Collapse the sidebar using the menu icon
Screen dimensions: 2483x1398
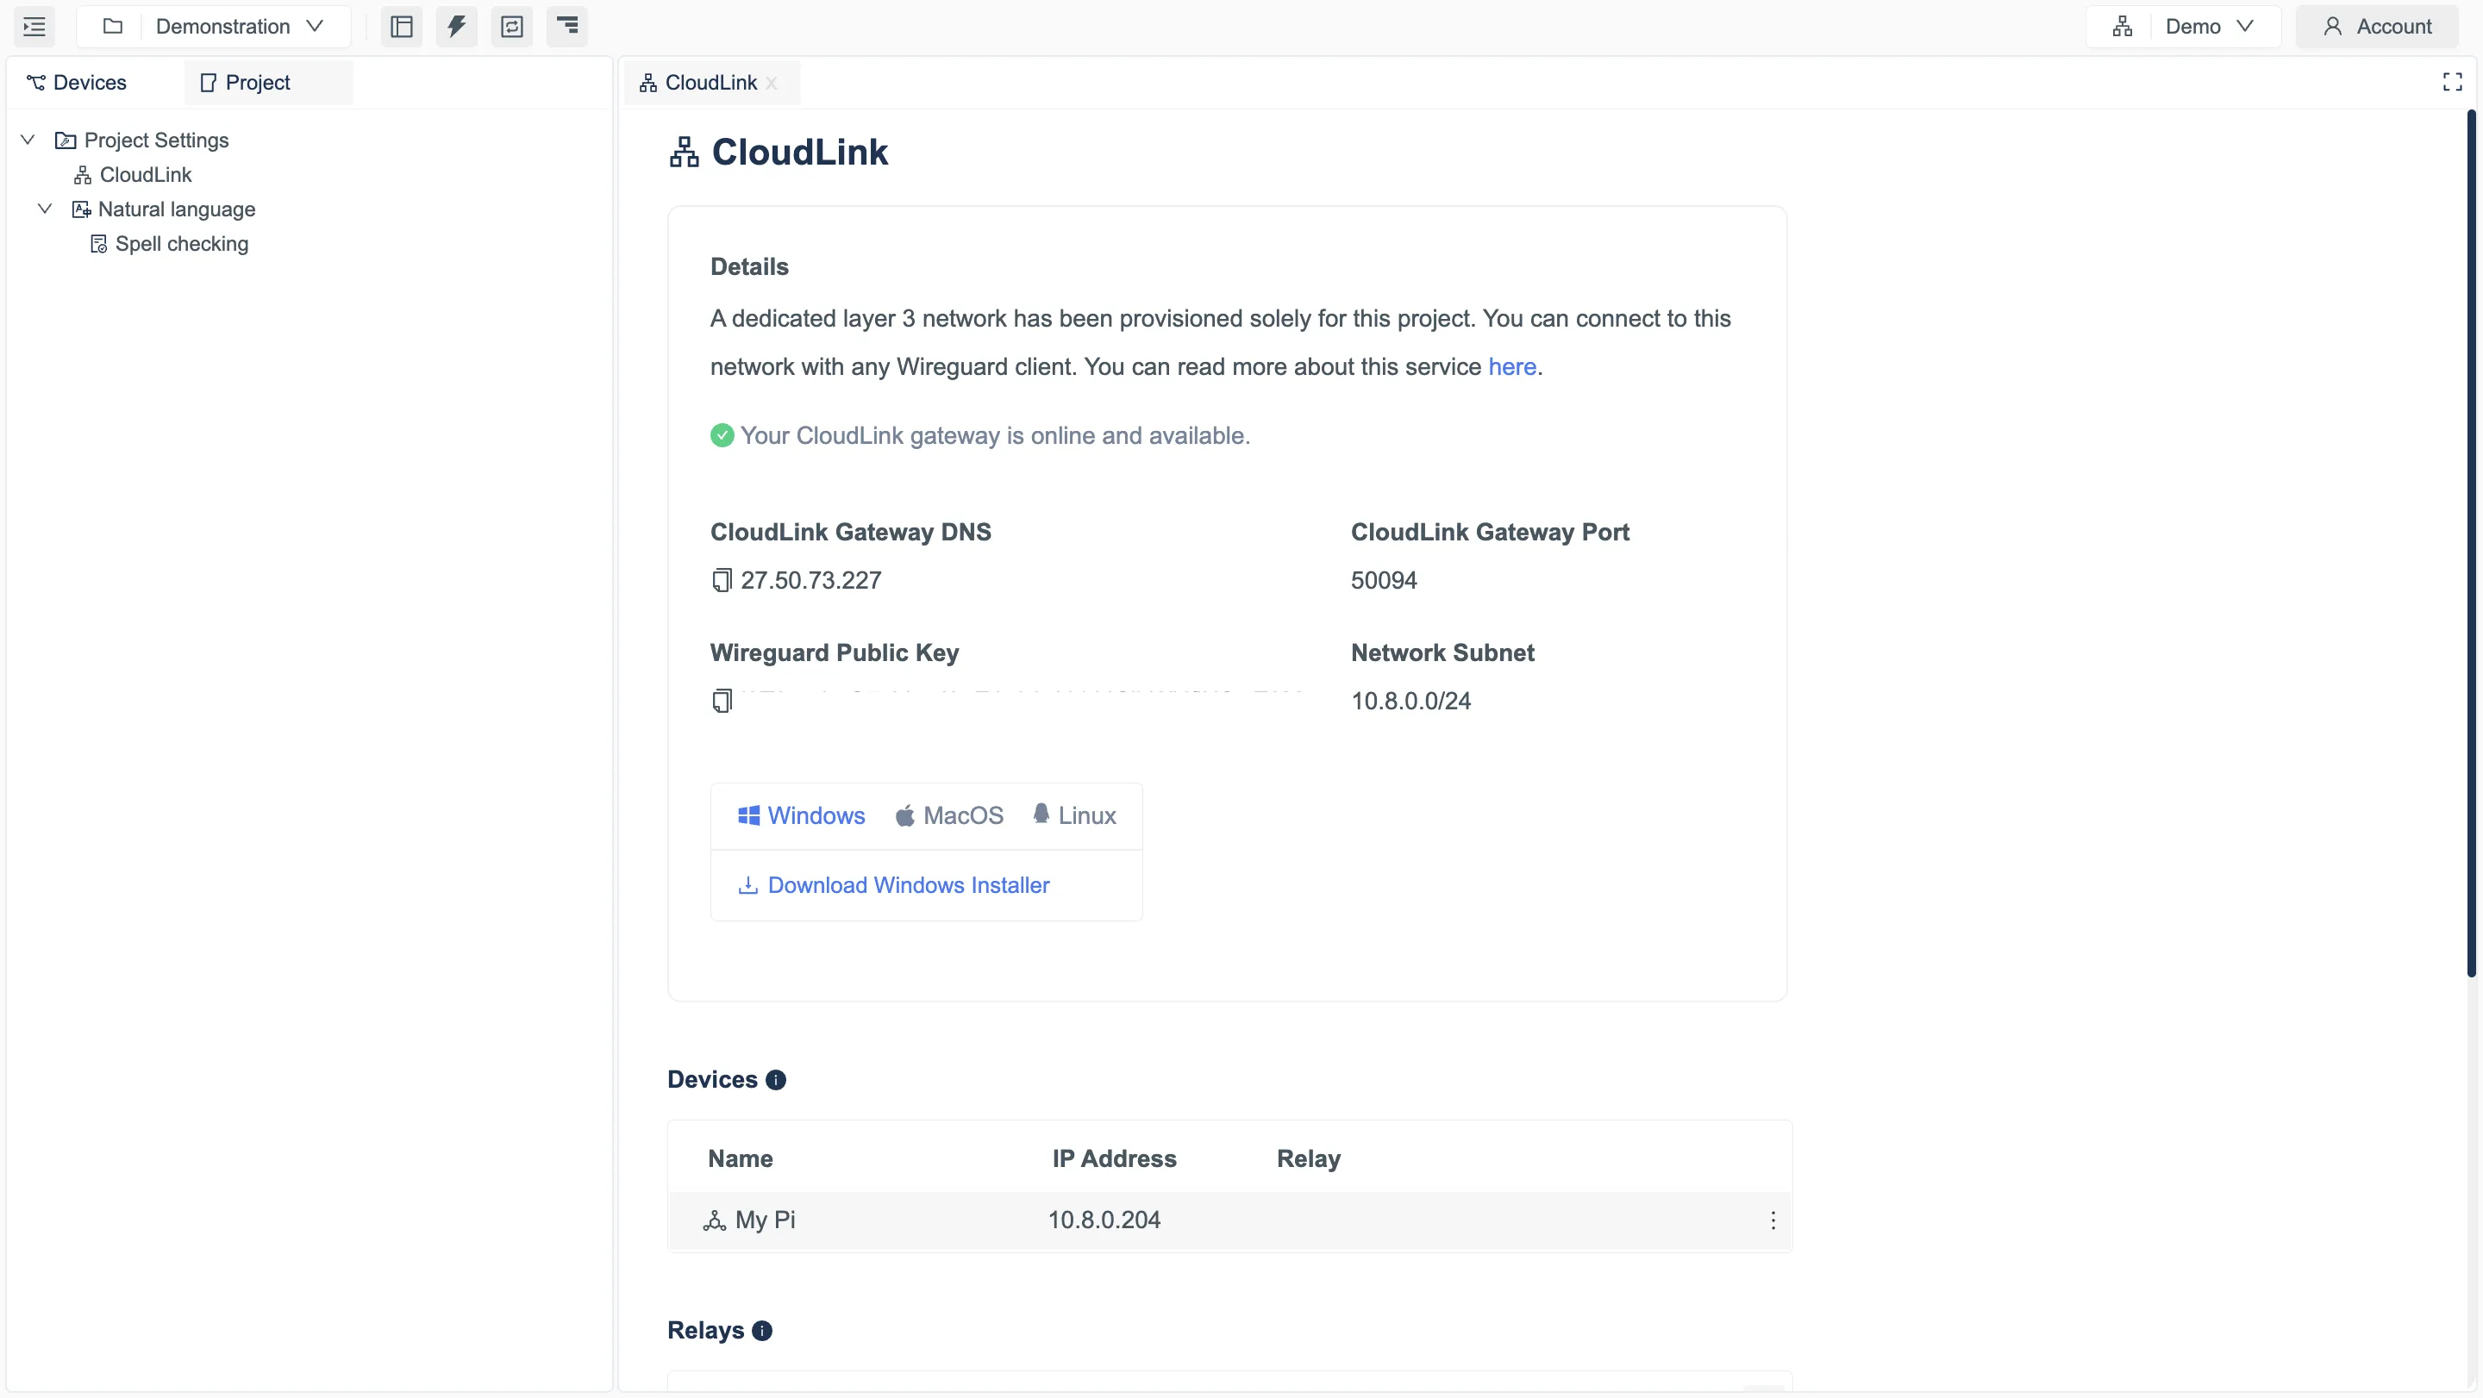[x=34, y=26]
